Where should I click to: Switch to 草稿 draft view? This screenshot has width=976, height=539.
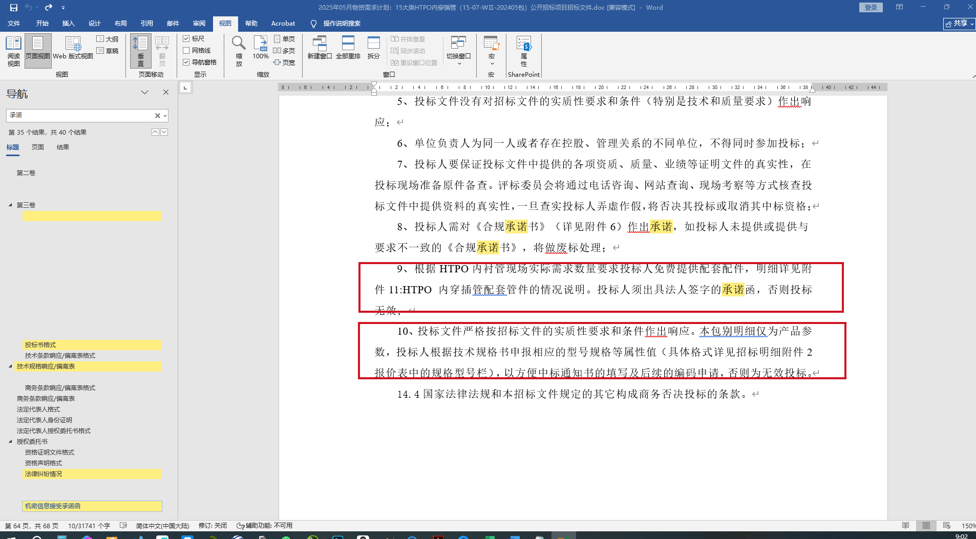(x=108, y=51)
